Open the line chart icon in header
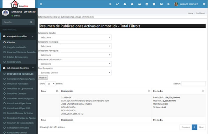This screenshot has width=208, height=134. click(117, 4)
